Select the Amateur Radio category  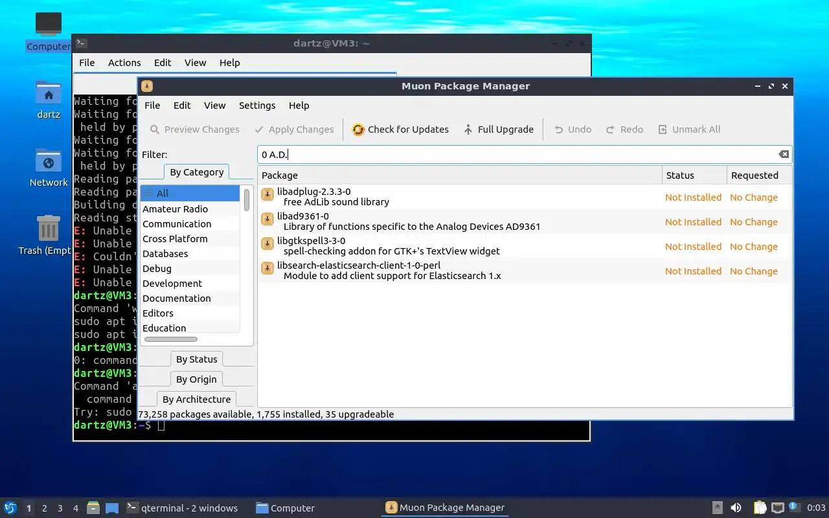pos(190,209)
